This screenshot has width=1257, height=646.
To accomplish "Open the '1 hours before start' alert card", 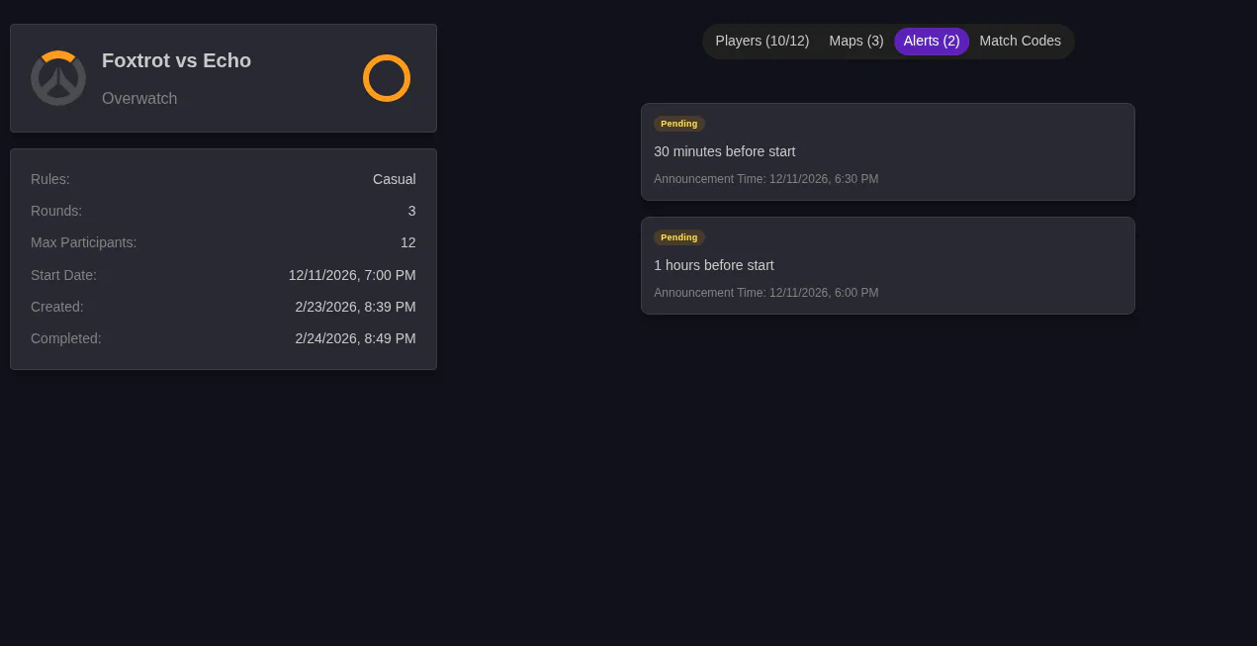I will 887,265.
